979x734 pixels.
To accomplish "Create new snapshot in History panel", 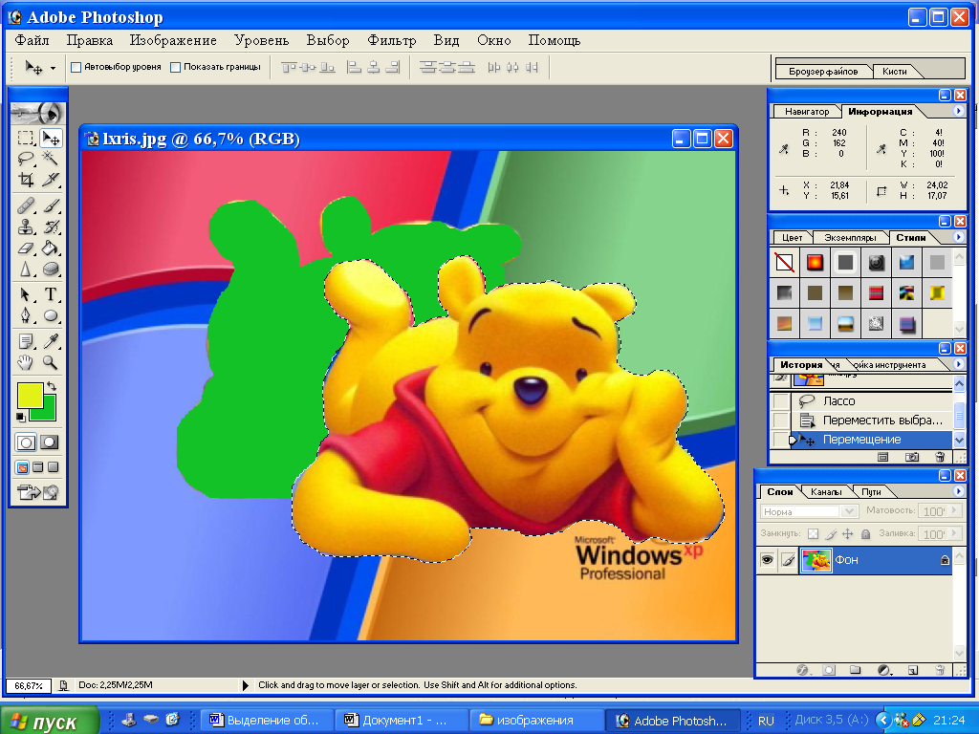I will [x=912, y=457].
